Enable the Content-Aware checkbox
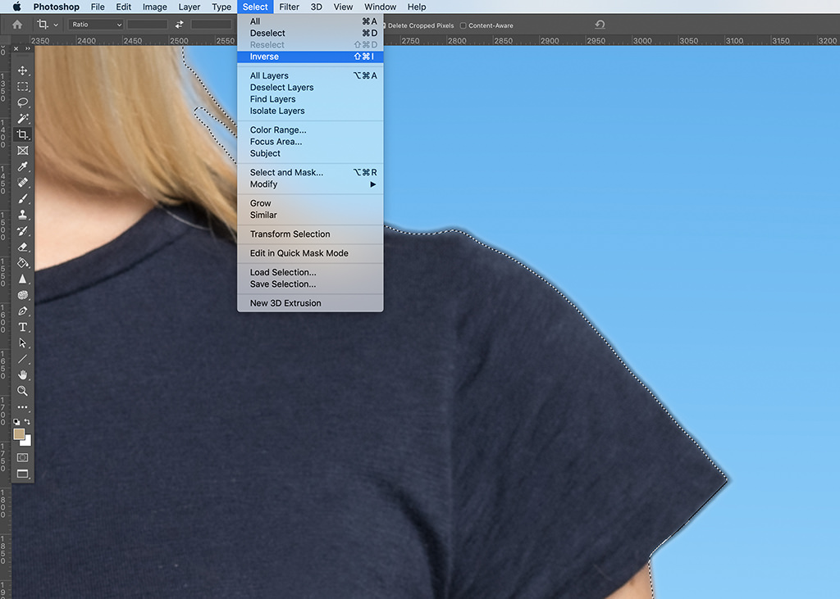840x599 pixels. 463,25
